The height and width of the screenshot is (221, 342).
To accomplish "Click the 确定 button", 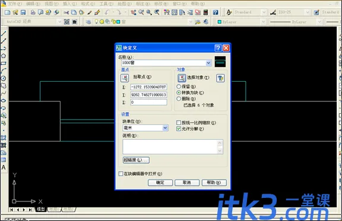I will 160,182.
